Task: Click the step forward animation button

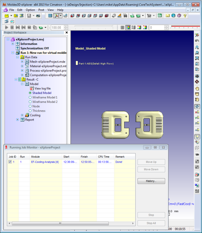Action: pos(18,28)
